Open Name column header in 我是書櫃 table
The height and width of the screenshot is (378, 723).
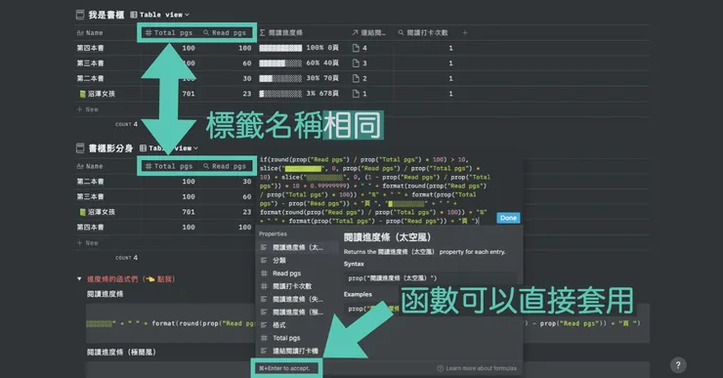pyautogui.click(x=90, y=33)
